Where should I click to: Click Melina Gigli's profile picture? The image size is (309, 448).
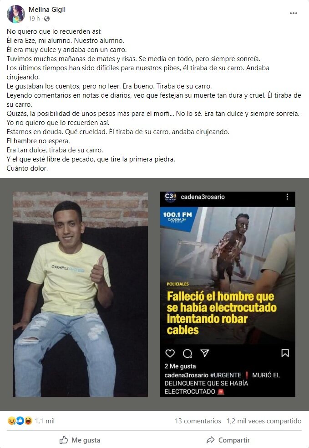[x=15, y=14]
